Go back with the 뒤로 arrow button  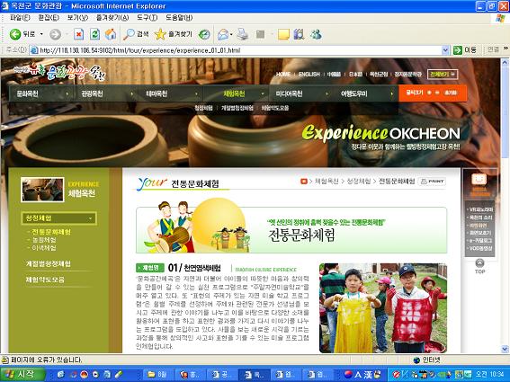click(x=22, y=34)
